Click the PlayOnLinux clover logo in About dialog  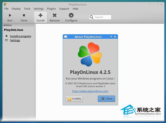point(90,54)
